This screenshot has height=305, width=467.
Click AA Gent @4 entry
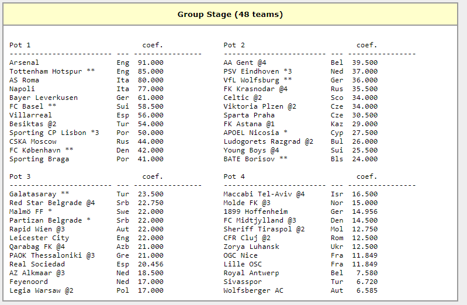(x=245, y=63)
